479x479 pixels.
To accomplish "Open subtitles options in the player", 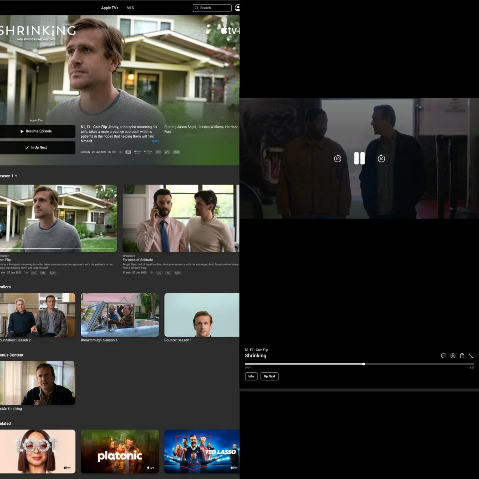I will tap(443, 356).
